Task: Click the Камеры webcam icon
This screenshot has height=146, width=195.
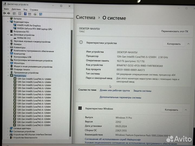Action: point(11,44)
